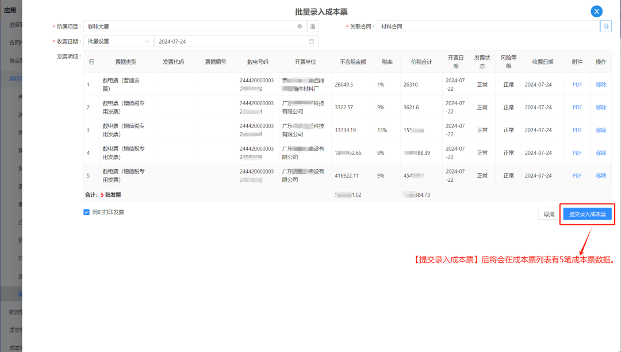621x352 pixels.
Task: Open PDF attachment for row 1
Action: point(577,85)
